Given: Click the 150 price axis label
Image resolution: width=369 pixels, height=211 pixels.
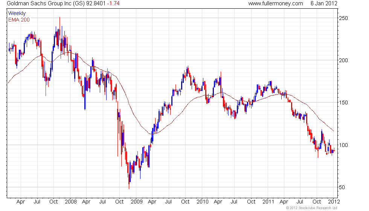Looking at the screenshot, I should pos(343,102).
